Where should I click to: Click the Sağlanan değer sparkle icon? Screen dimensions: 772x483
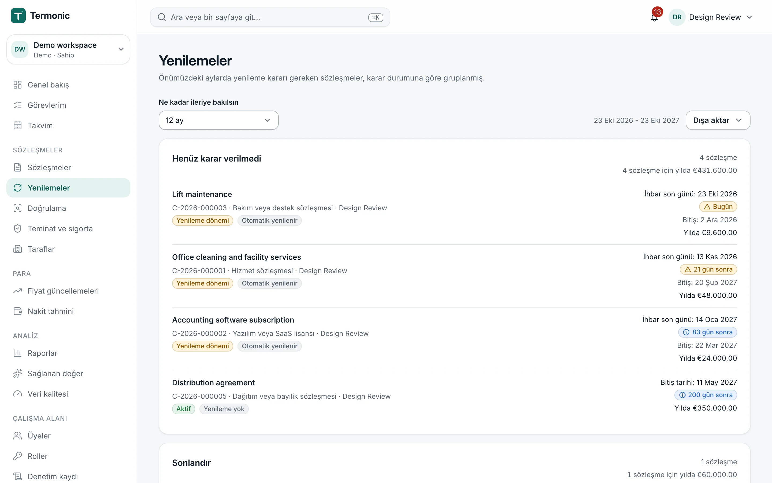pos(17,374)
